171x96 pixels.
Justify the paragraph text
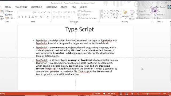pos(64,17)
